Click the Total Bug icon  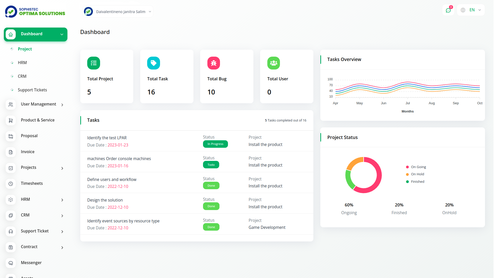click(214, 63)
